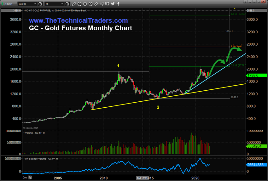Click the symbol link chain icon

[96, 4]
